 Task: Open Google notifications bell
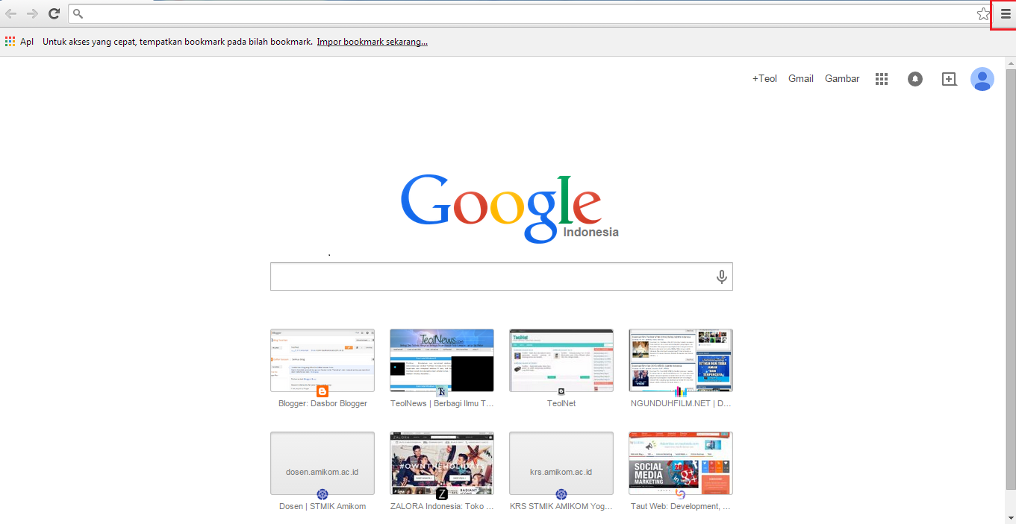[x=915, y=79]
